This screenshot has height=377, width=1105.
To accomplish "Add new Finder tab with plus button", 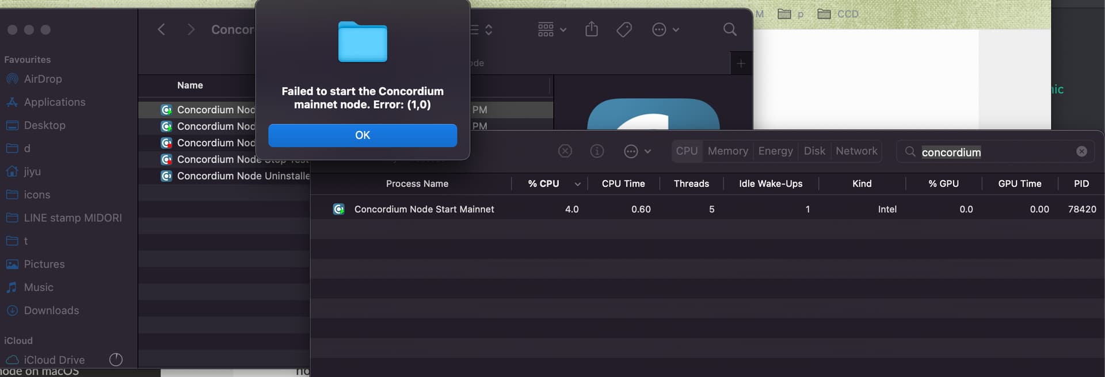I will tap(741, 64).
